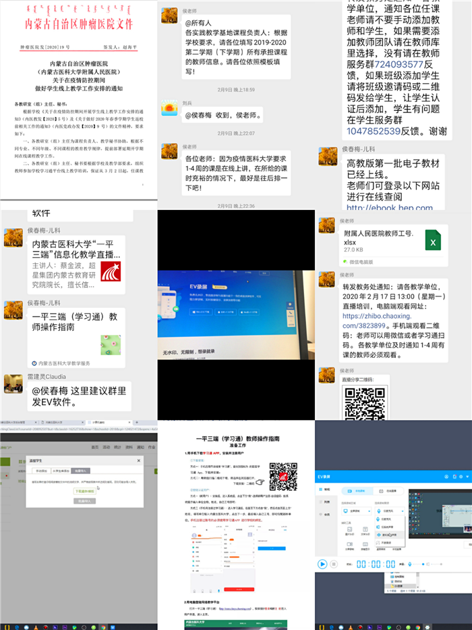
Task: Click the phone icon in EV录屏 title bar
Action: tap(454, 477)
